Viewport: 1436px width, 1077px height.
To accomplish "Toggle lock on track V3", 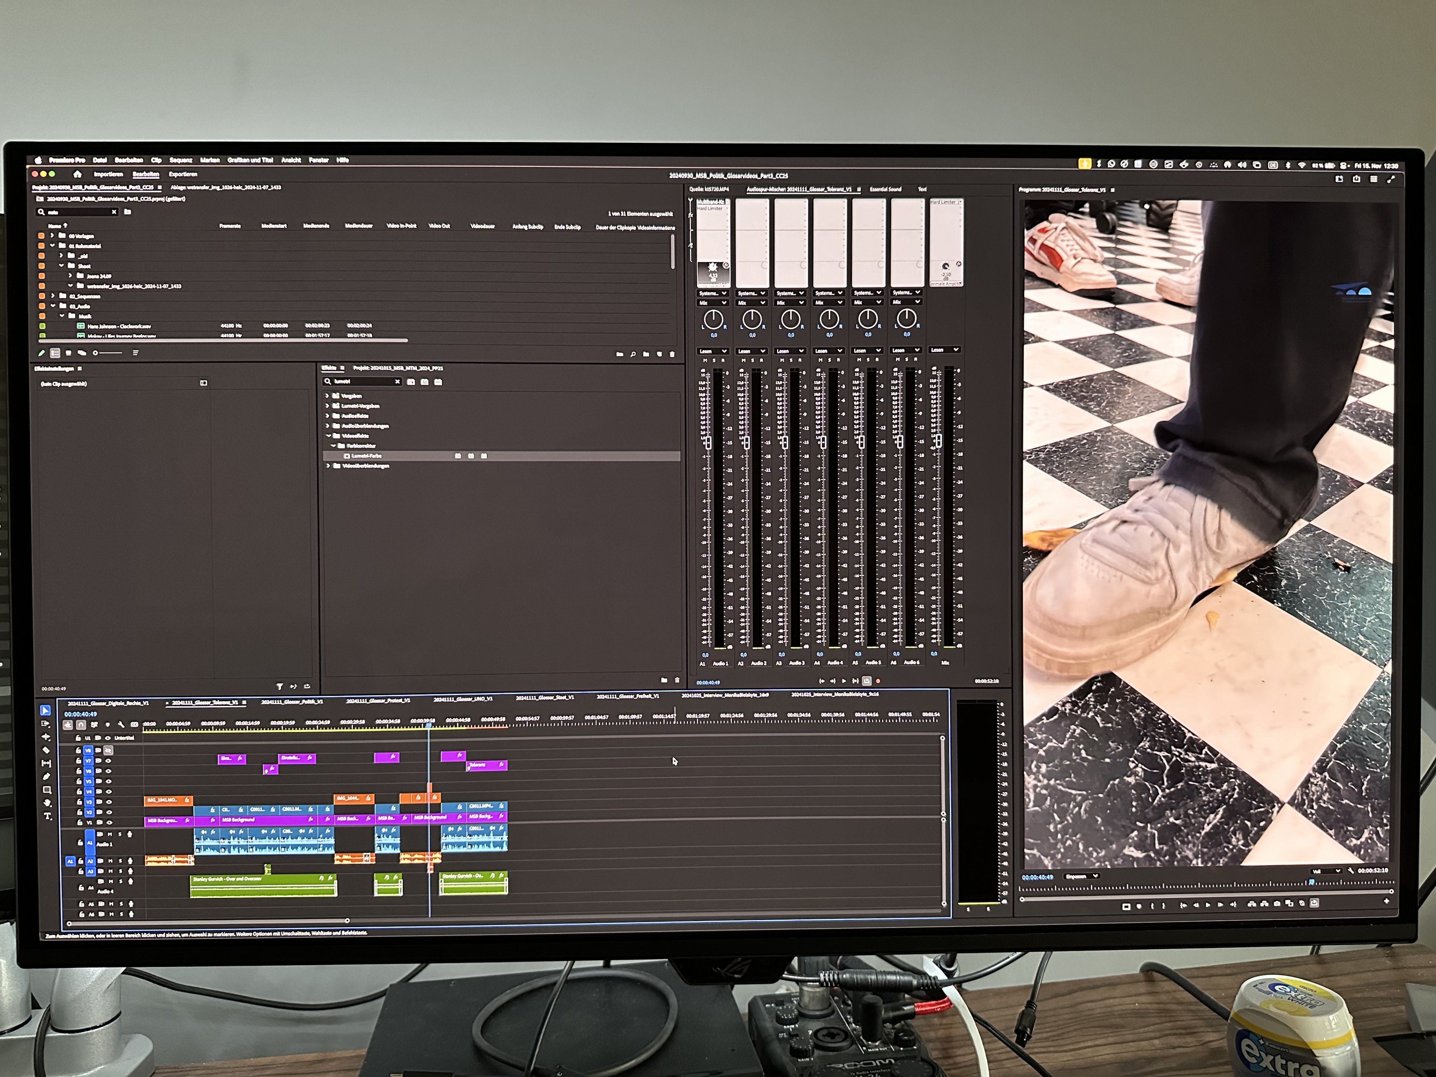I will [79, 802].
